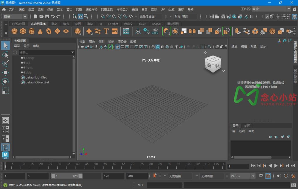Viewport: 298px width, 189px height.
Task: Click the Open scene folder icon
Action: pyautogui.click(x=41, y=17)
